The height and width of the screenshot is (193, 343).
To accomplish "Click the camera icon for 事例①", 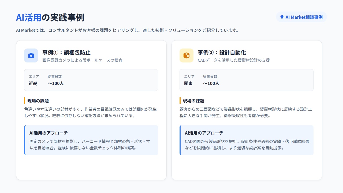I will [x=31, y=55].
